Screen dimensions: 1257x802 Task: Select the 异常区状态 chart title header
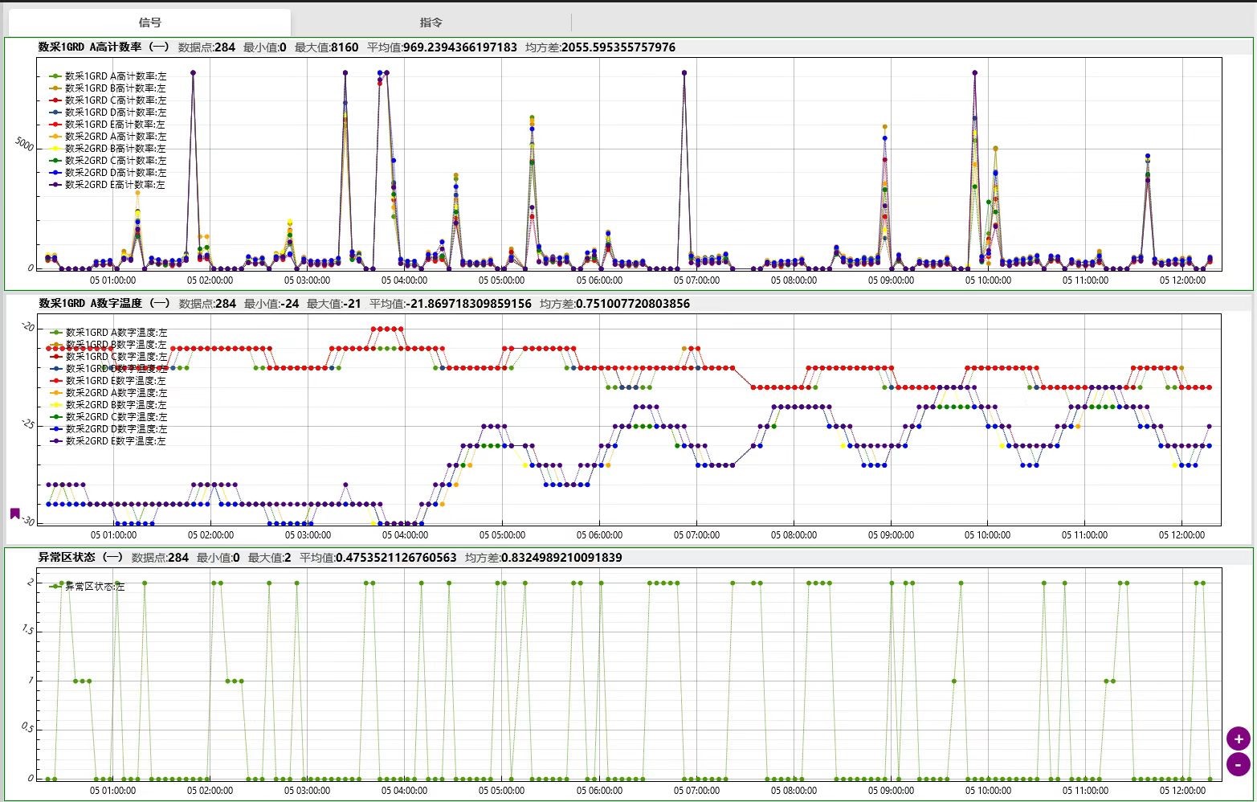click(80, 558)
